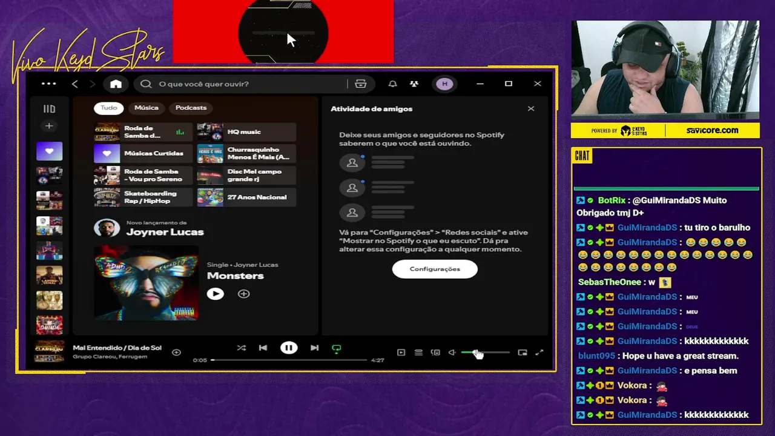Pause the current track
This screenshot has width=775, height=436.
pos(289,348)
